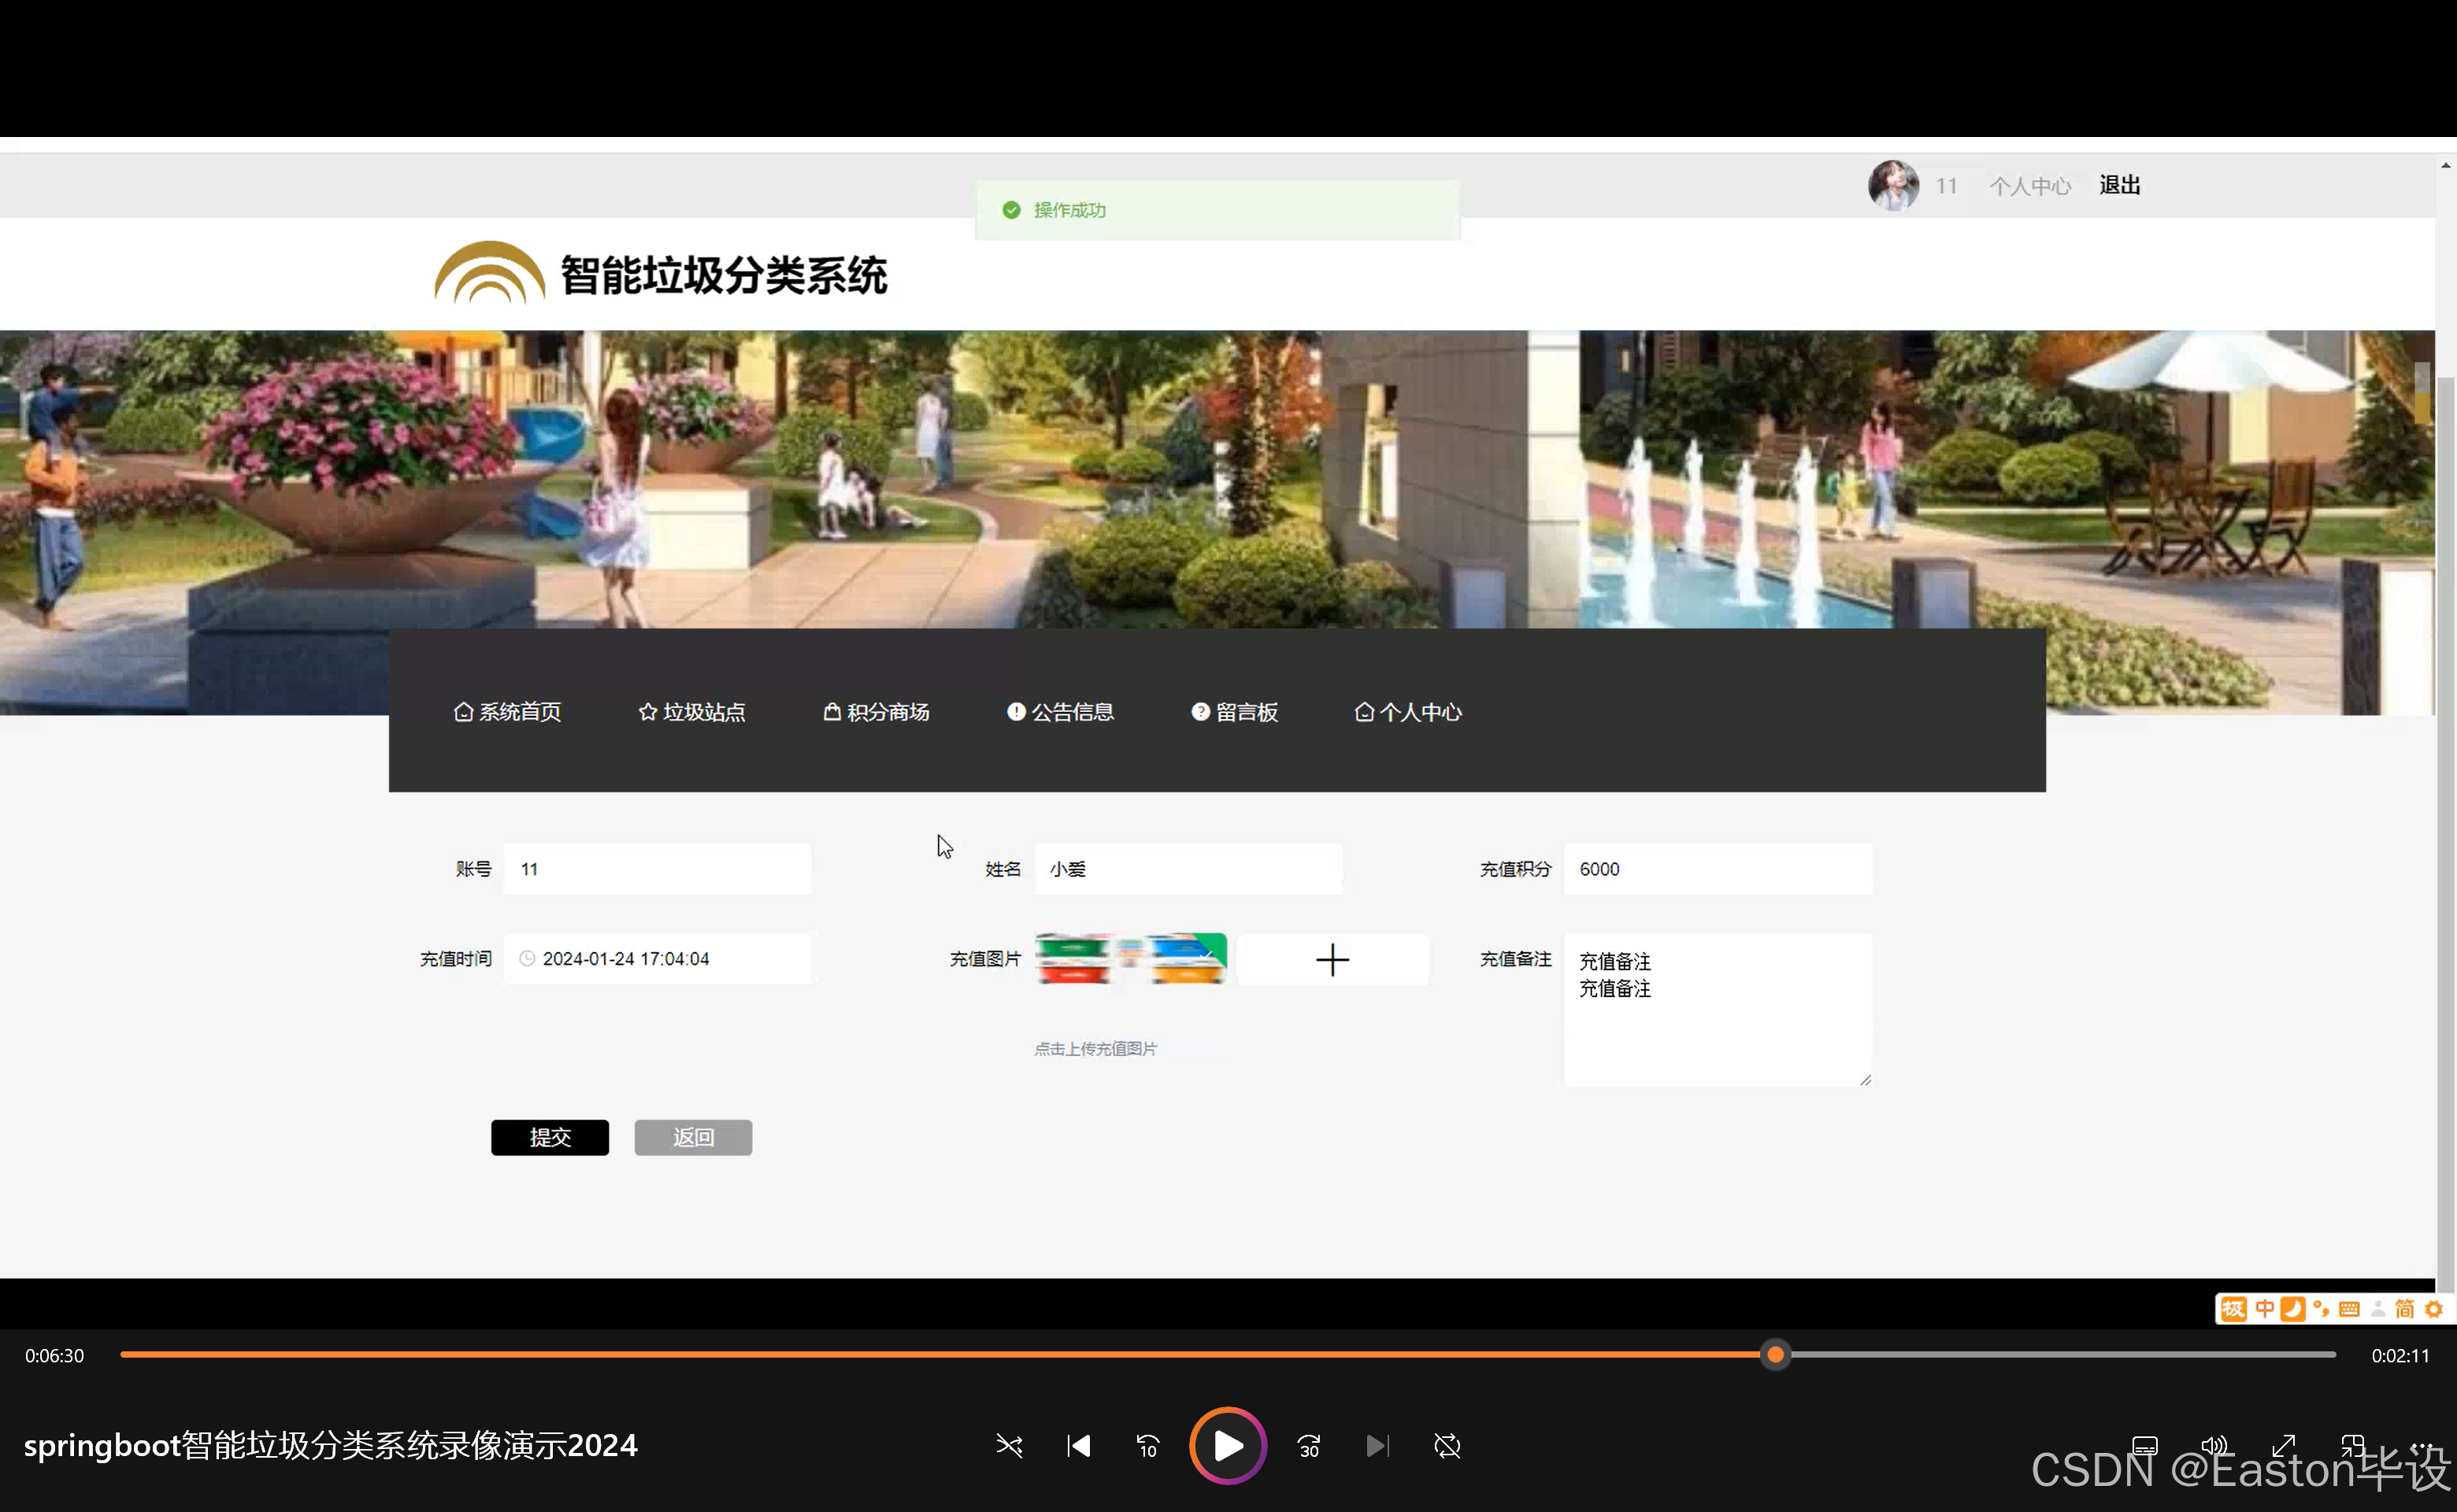Toggle full/half-width moon icon in IME bar
Image resolution: width=2457 pixels, height=1512 pixels.
(2293, 1308)
